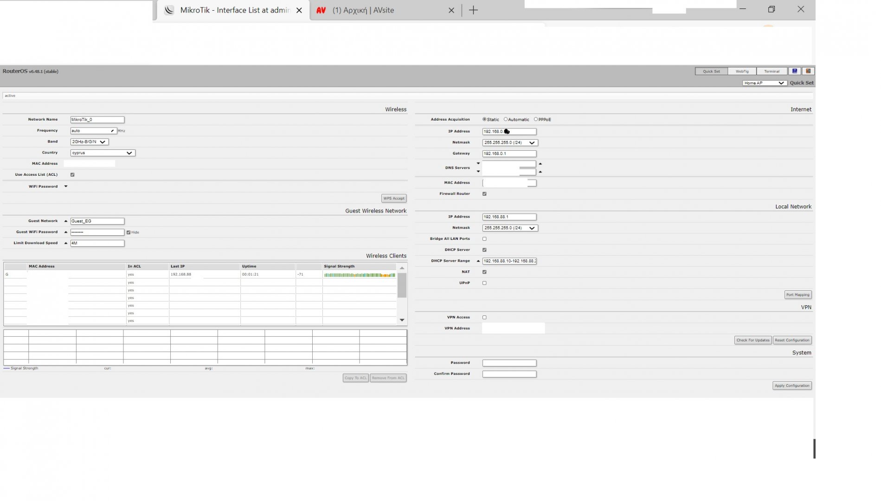Click the Gateway input field
This screenshot has height=501, width=881.
click(x=509, y=154)
